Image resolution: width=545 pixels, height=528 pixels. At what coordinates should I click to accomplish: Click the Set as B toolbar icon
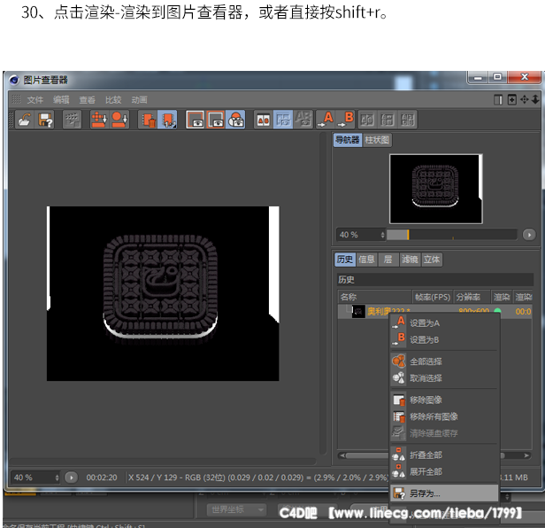[346, 120]
